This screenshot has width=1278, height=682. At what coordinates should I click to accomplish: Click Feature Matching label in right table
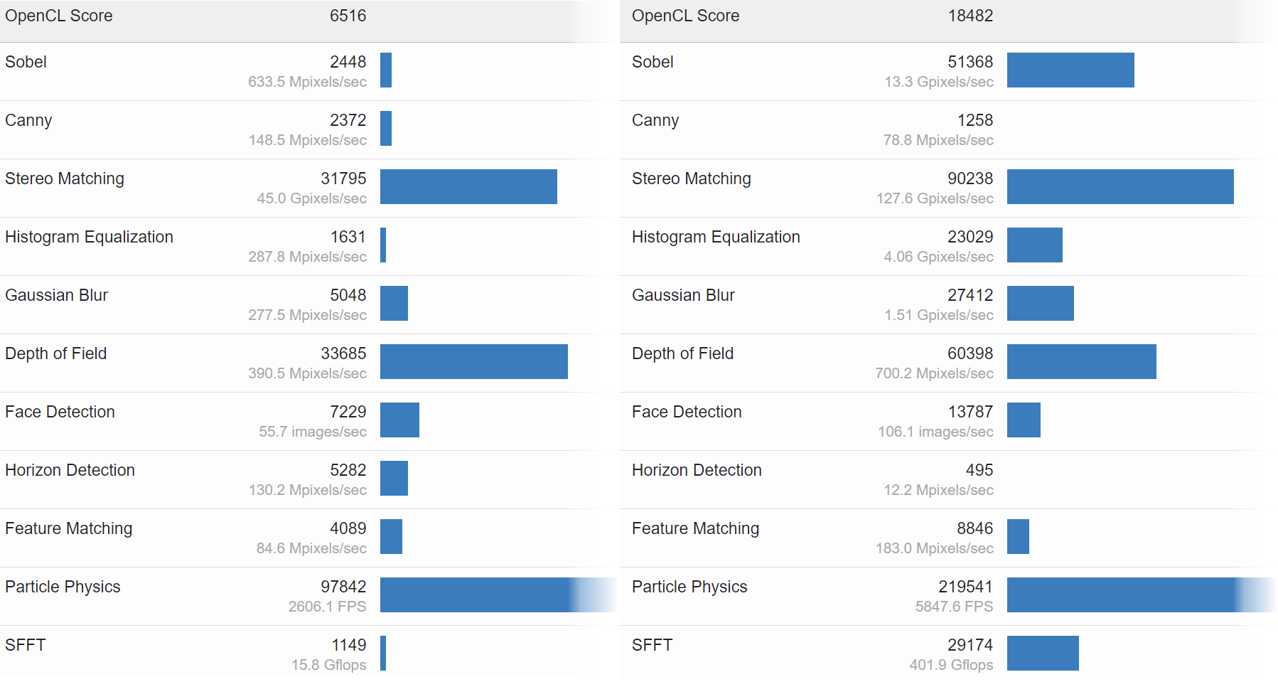695,529
